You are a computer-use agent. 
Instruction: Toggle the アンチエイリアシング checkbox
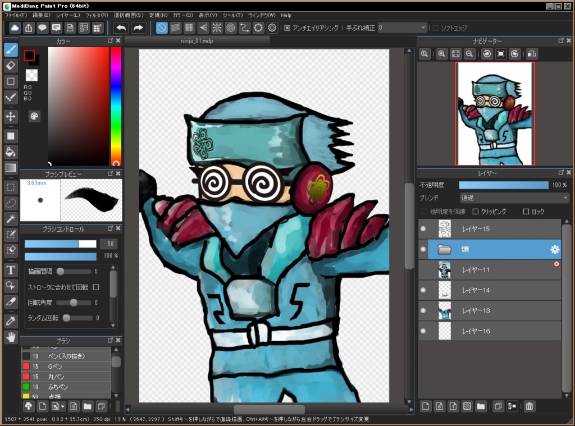tap(287, 28)
